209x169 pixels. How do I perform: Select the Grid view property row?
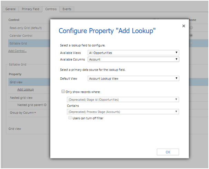(29, 82)
